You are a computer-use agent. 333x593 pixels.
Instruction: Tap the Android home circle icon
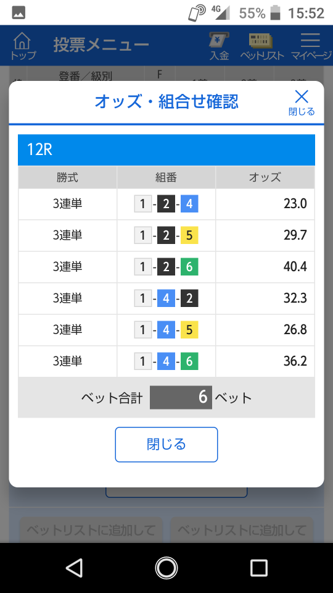click(166, 568)
